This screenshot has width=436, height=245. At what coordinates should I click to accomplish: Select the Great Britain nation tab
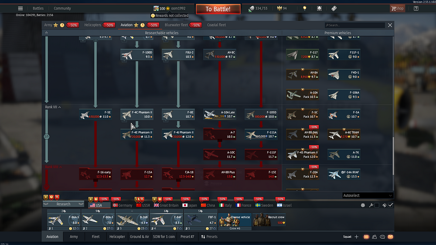pos(166,205)
